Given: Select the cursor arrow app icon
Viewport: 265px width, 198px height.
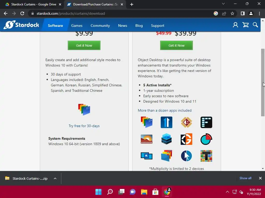Looking at the screenshot, I should (186, 156).
